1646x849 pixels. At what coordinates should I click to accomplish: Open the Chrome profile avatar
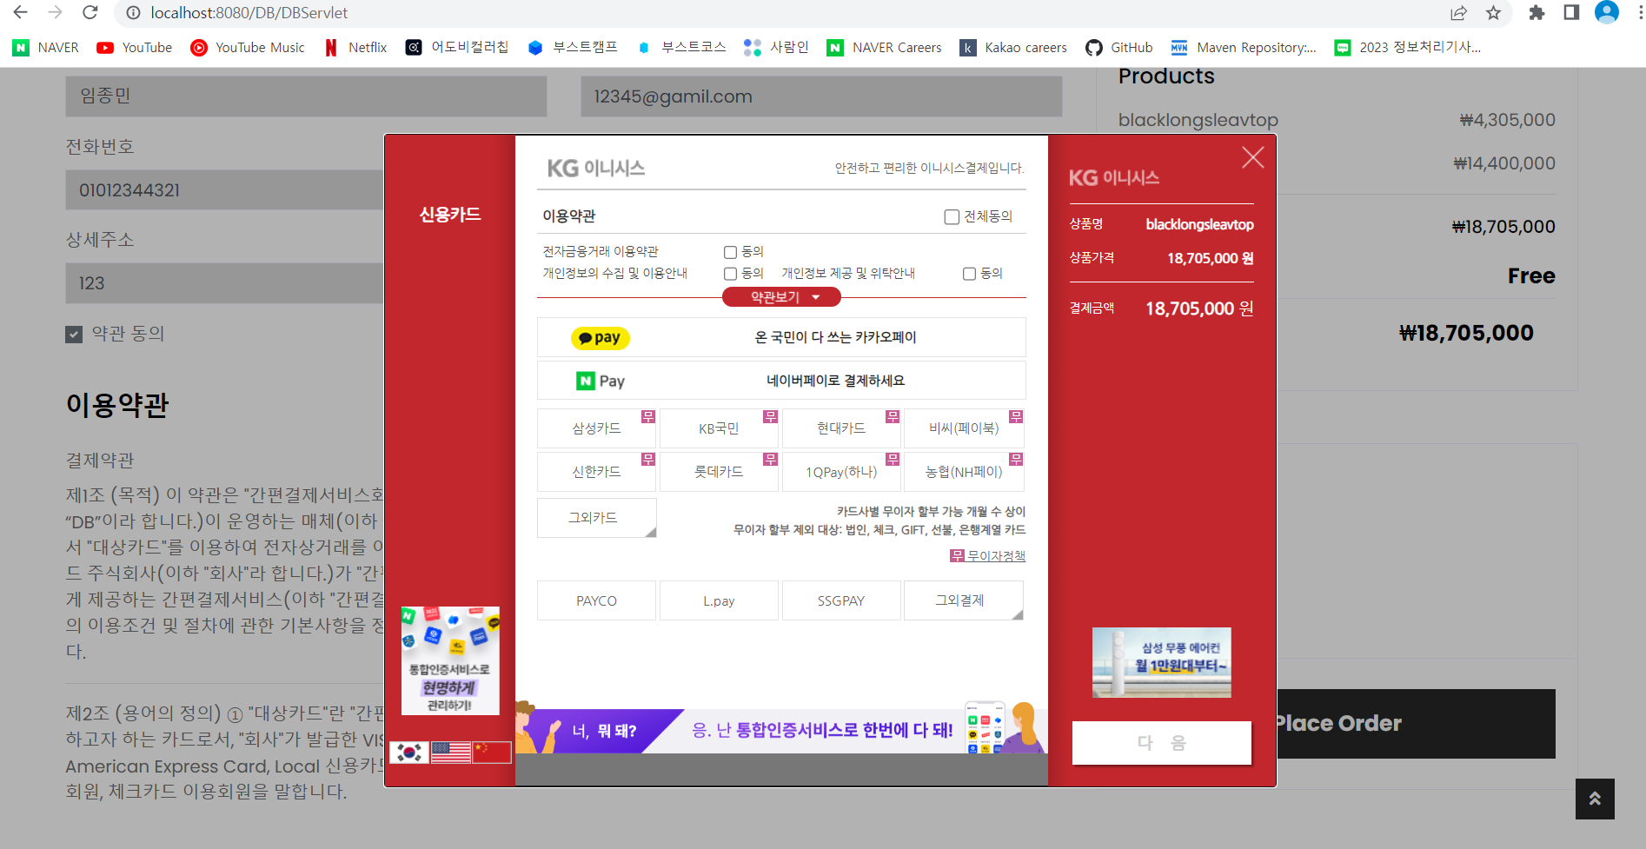1607,12
